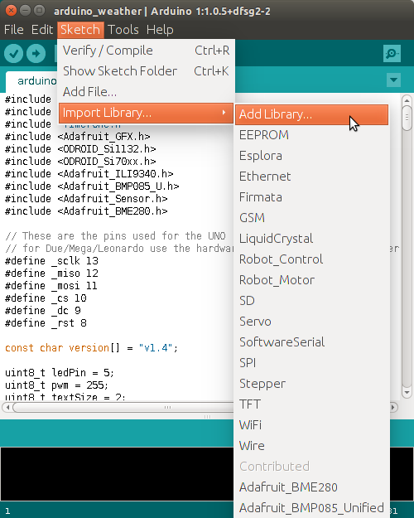
Task: Open the Help menu
Action: pyautogui.click(x=160, y=30)
